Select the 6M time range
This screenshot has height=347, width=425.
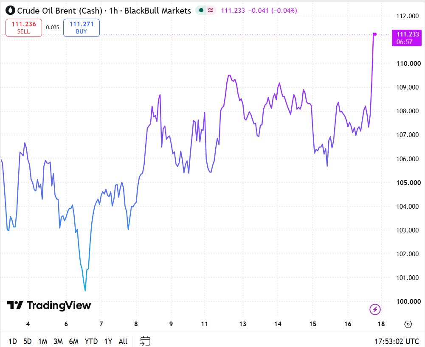click(73, 341)
